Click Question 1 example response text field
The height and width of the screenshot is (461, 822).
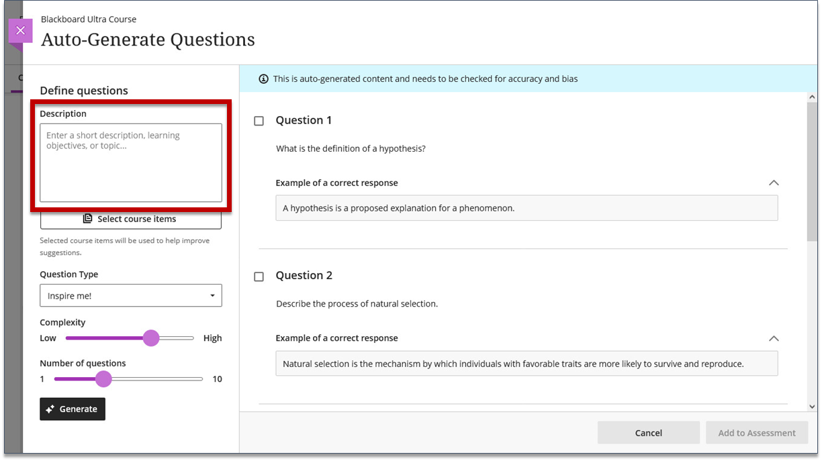[x=527, y=208]
